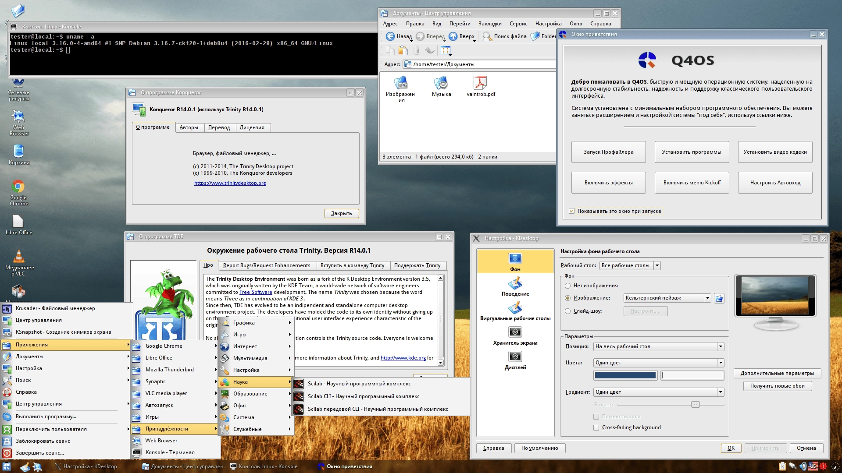Pick the dark blue background color swatch
842x473 pixels.
(x=625, y=375)
